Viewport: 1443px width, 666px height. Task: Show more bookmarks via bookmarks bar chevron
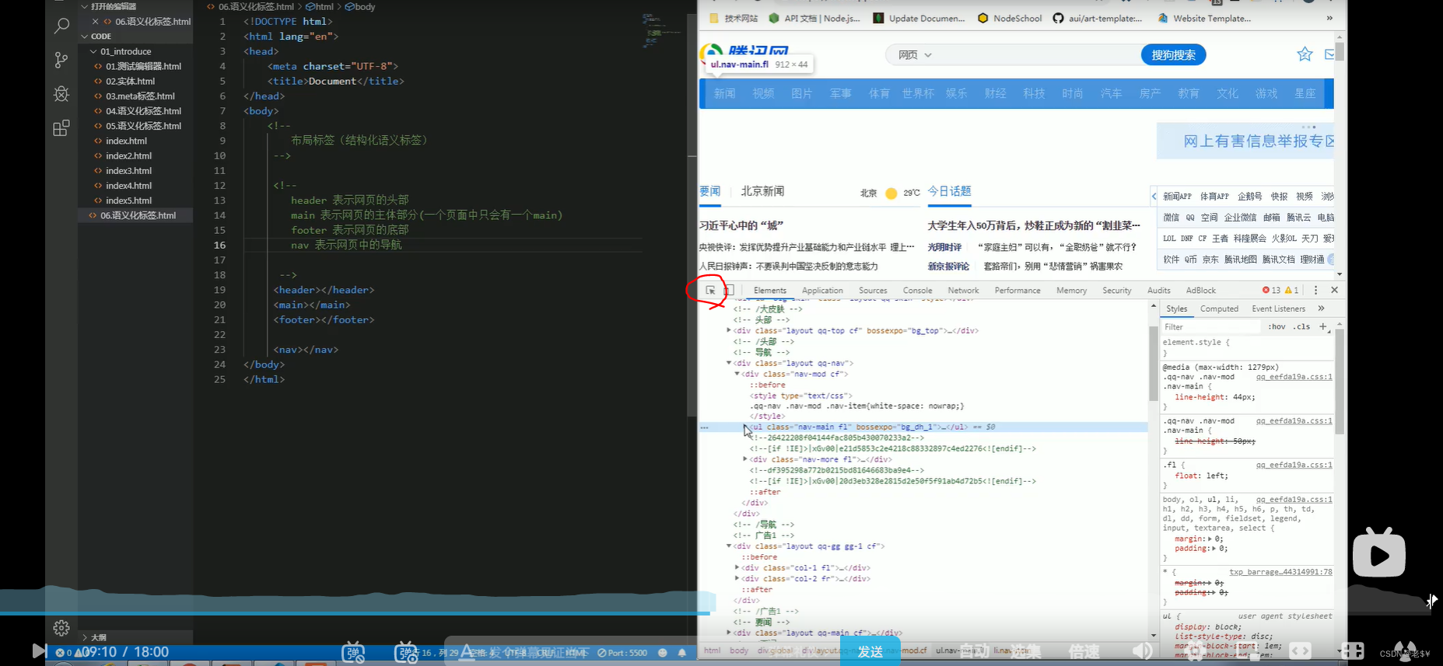click(1329, 18)
